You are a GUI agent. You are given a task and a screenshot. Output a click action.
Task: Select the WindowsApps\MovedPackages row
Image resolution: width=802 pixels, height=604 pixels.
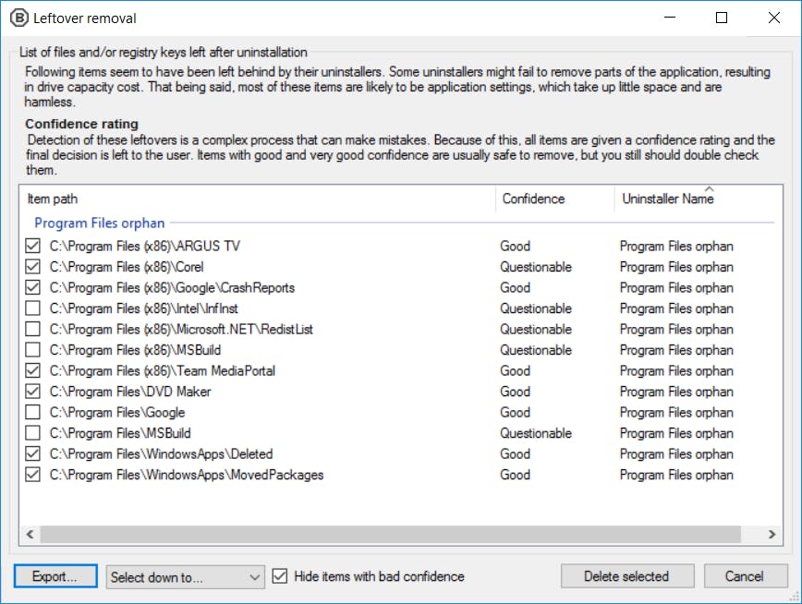pos(186,475)
